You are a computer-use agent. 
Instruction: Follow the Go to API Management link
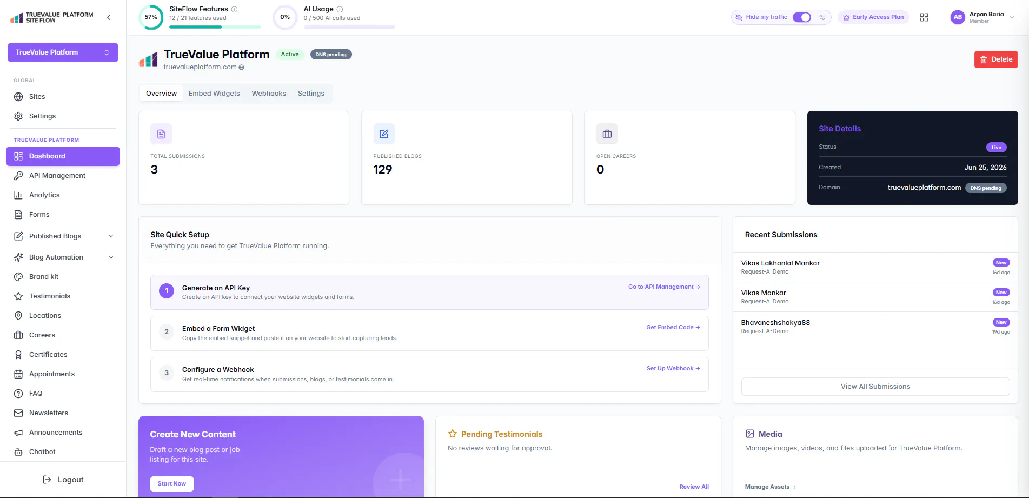coord(664,287)
